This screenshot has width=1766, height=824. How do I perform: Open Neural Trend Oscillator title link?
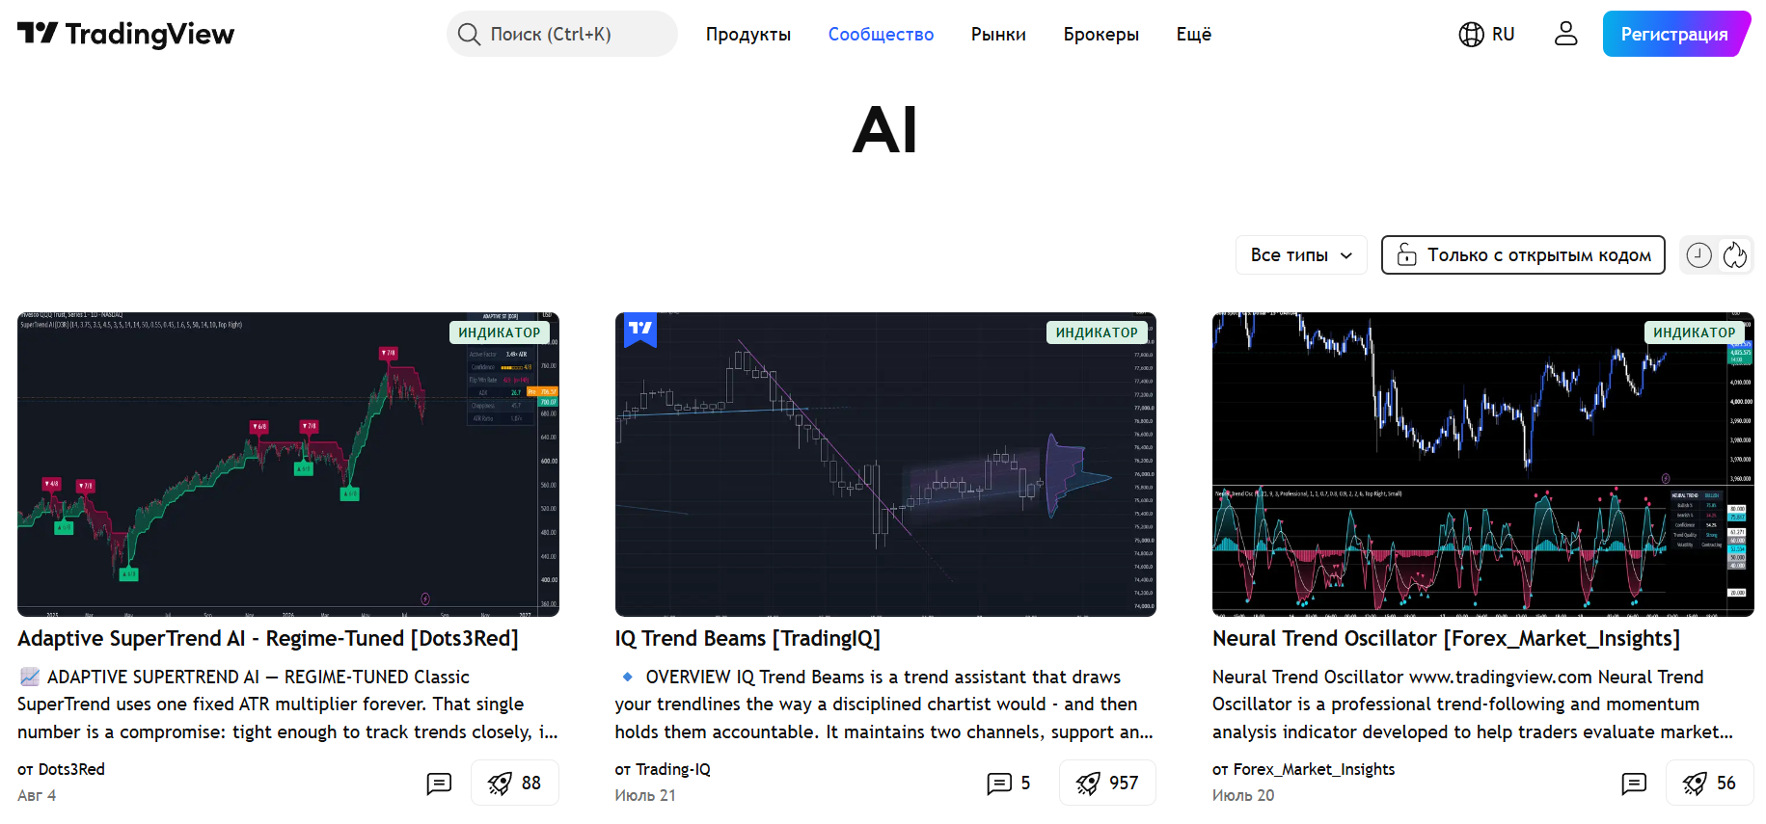1446,639
